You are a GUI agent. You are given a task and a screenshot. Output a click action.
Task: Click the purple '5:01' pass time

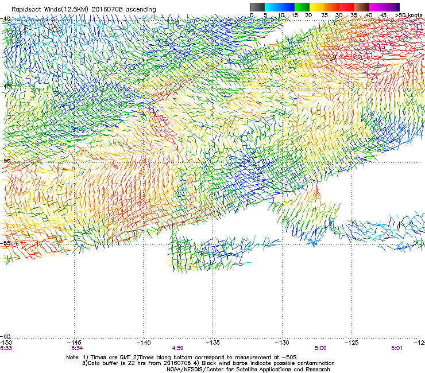tap(397, 348)
